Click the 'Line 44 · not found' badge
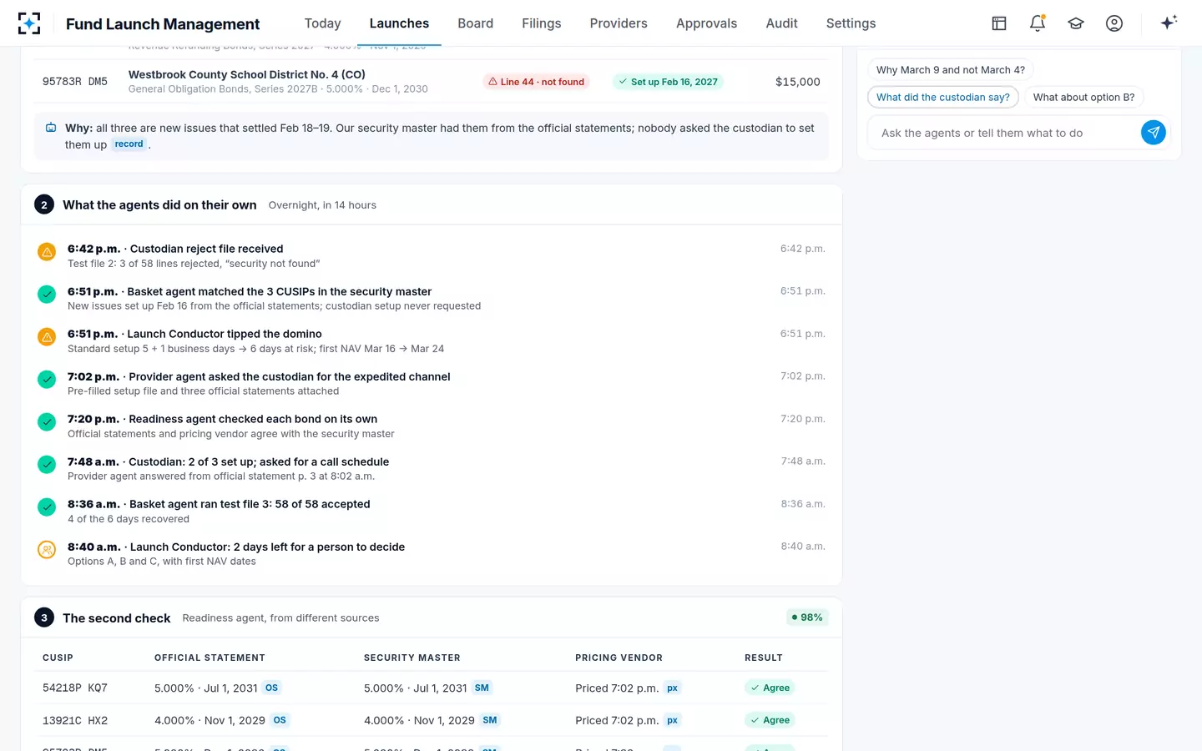 coord(536,82)
